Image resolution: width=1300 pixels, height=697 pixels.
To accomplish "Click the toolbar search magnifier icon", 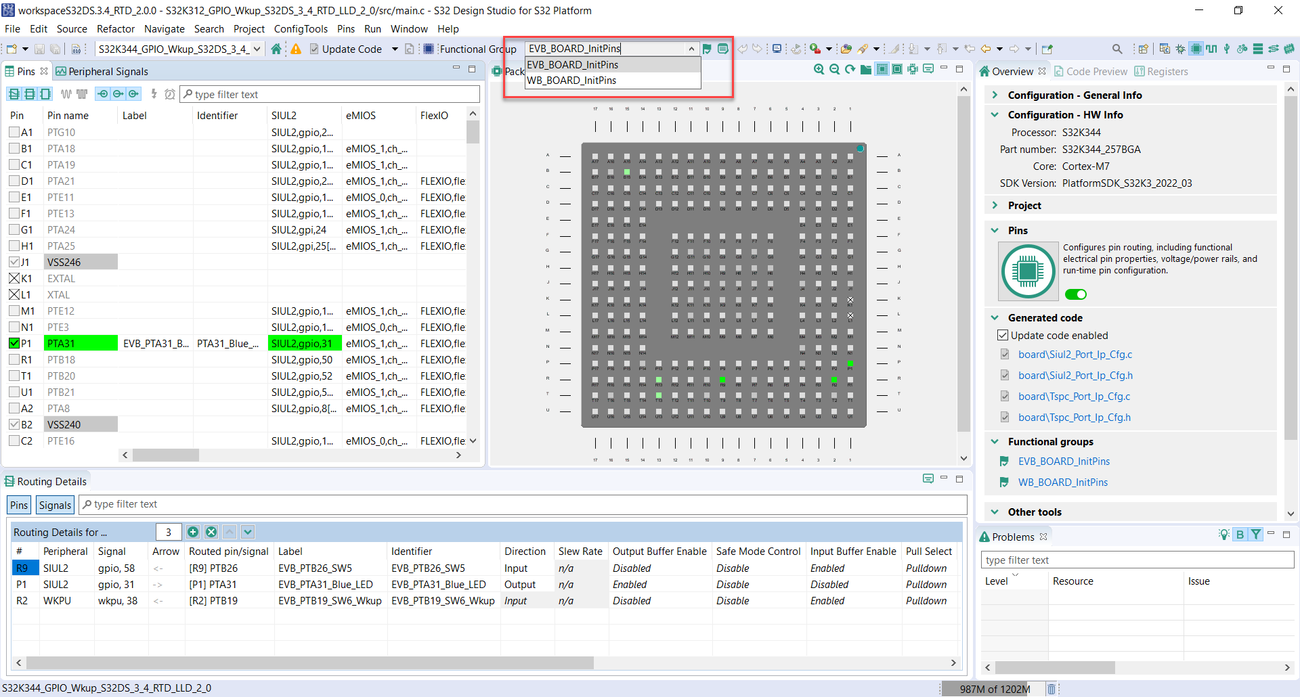I will click(x=1117, y=49).
